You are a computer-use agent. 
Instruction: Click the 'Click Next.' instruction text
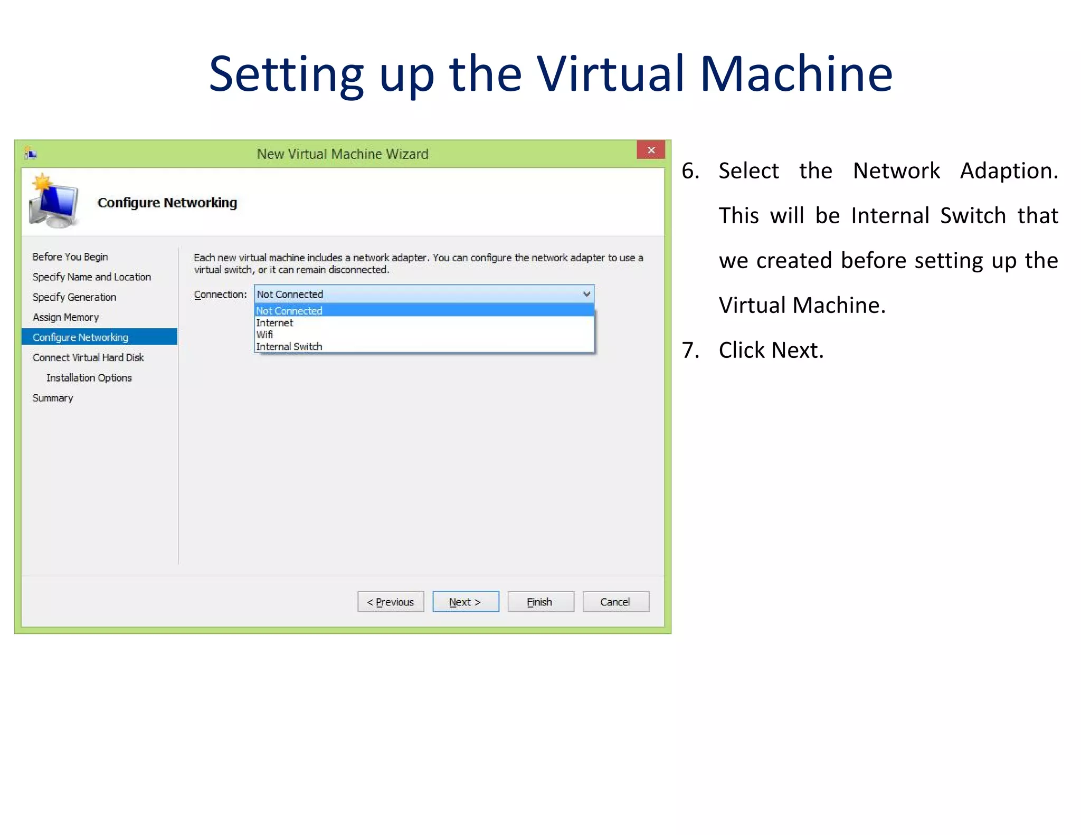point(771,350)
